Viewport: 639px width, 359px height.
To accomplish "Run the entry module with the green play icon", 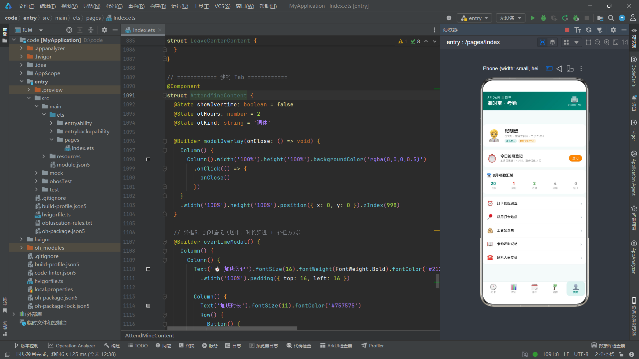I will tap(532, 18).
